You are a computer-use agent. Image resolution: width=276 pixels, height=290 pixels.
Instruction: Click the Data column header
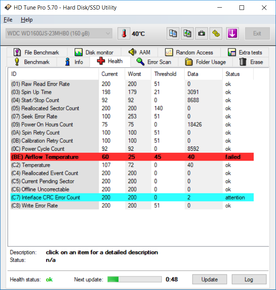click(203, 74)
